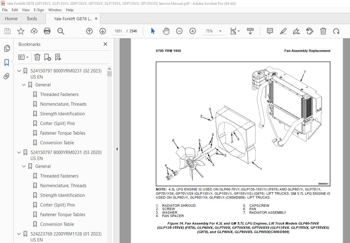Collapse the navigation pane with arrow
350x243 pixels.
[117, 149]
